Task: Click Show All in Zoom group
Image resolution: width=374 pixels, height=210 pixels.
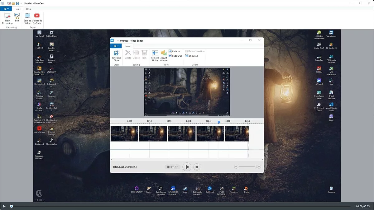Action: click(x=191, y=56)
